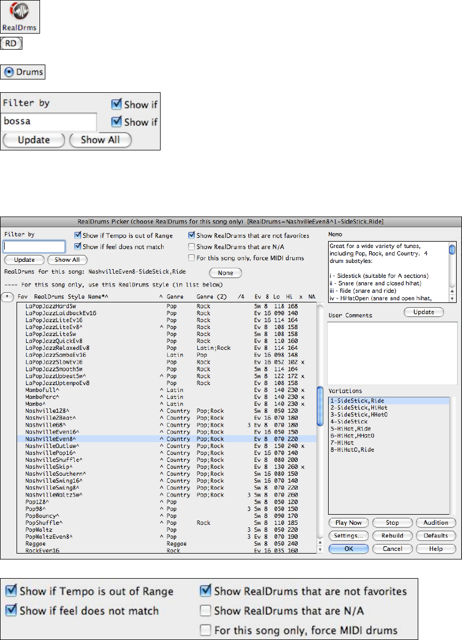Viewport: 462px width, 640px height.
Task: Click inside the User Comments text box
Action: click(x=392, y=352)
